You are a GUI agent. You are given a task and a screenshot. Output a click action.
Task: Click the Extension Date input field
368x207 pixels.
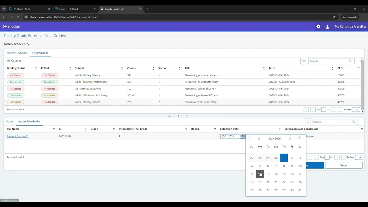(x=231, y=136)
